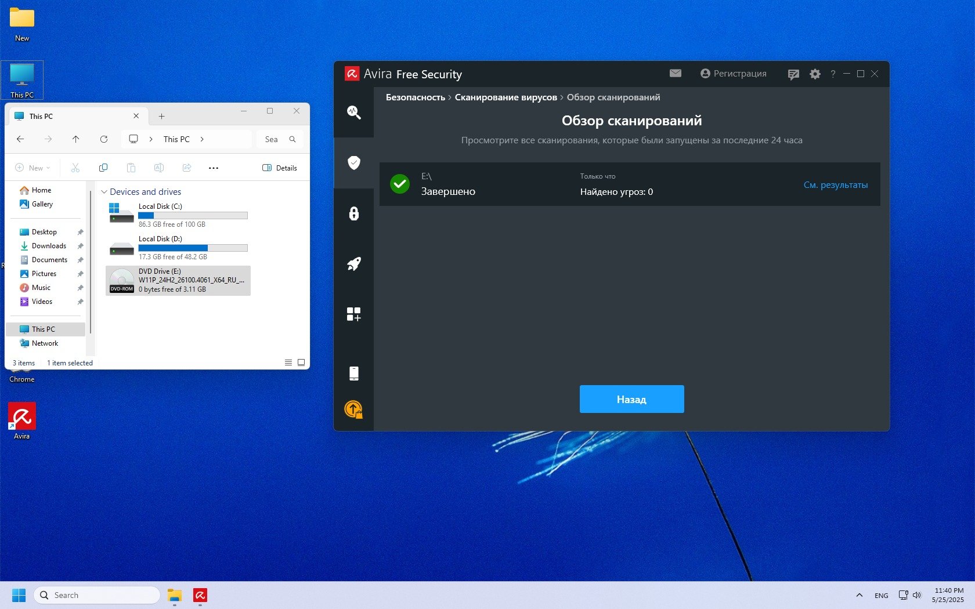Select Downloads in the navigation pane
Image resolution: width=975 pixels, height=609 pixels.
click(x=49, y=246)
